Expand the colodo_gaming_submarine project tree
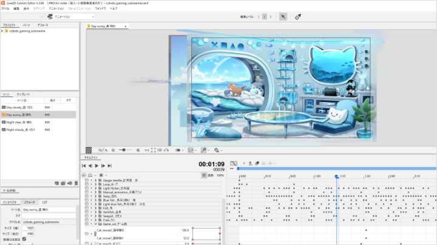This screenshot has width=437, height=245. pos(2,31)
